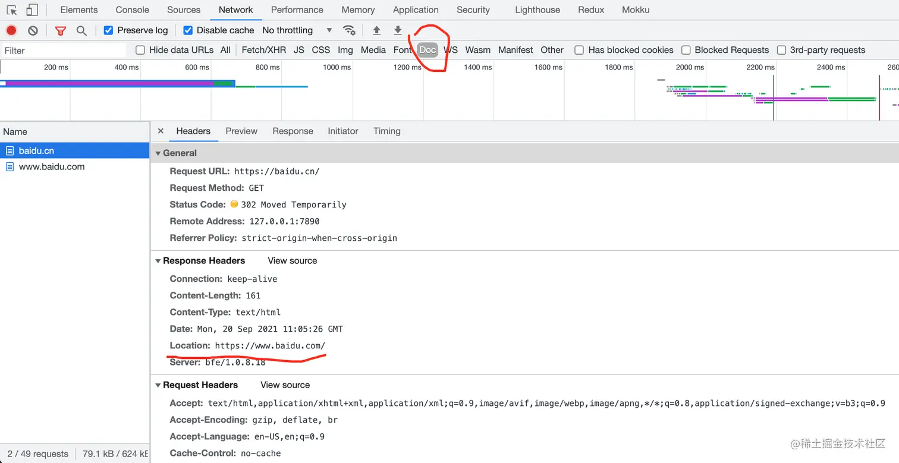Switch to the Console panel
The height and width of the screenshot is (463, 899).
133,10
